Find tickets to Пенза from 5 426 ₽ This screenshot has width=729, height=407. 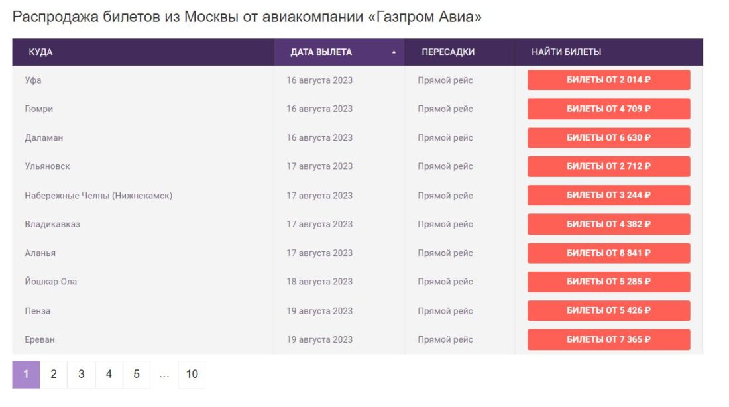[x=608, y=310]
